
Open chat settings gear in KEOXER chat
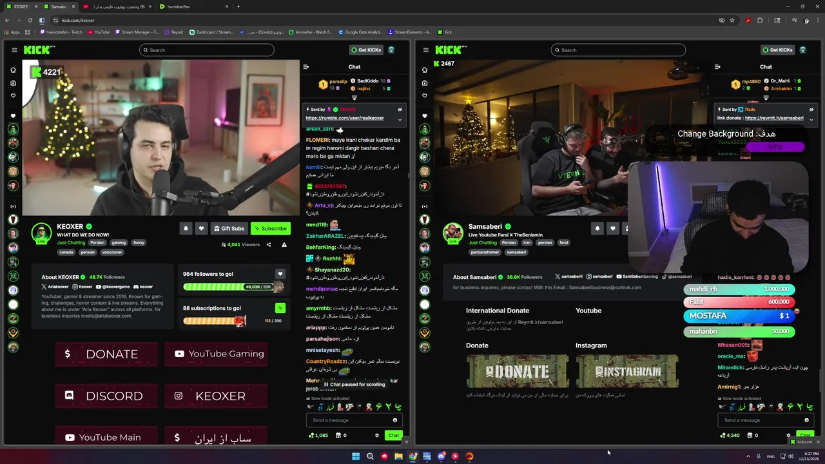coord(377,435)
